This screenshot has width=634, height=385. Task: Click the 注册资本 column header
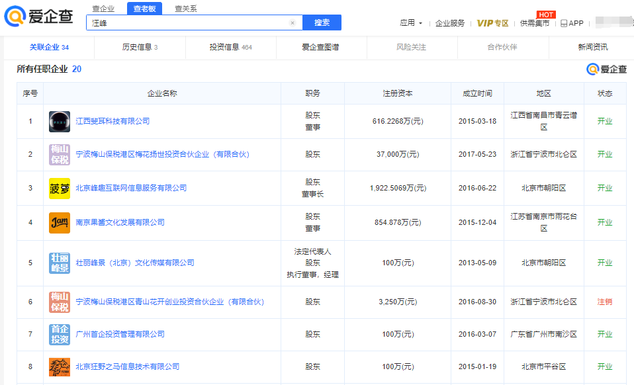click(398, 93)
